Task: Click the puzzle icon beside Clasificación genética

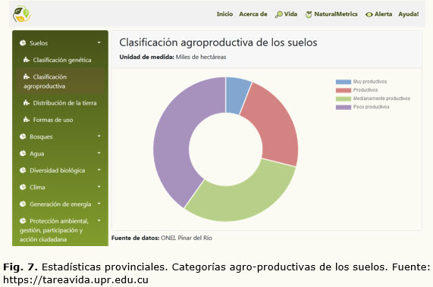Action: point(27,60)
